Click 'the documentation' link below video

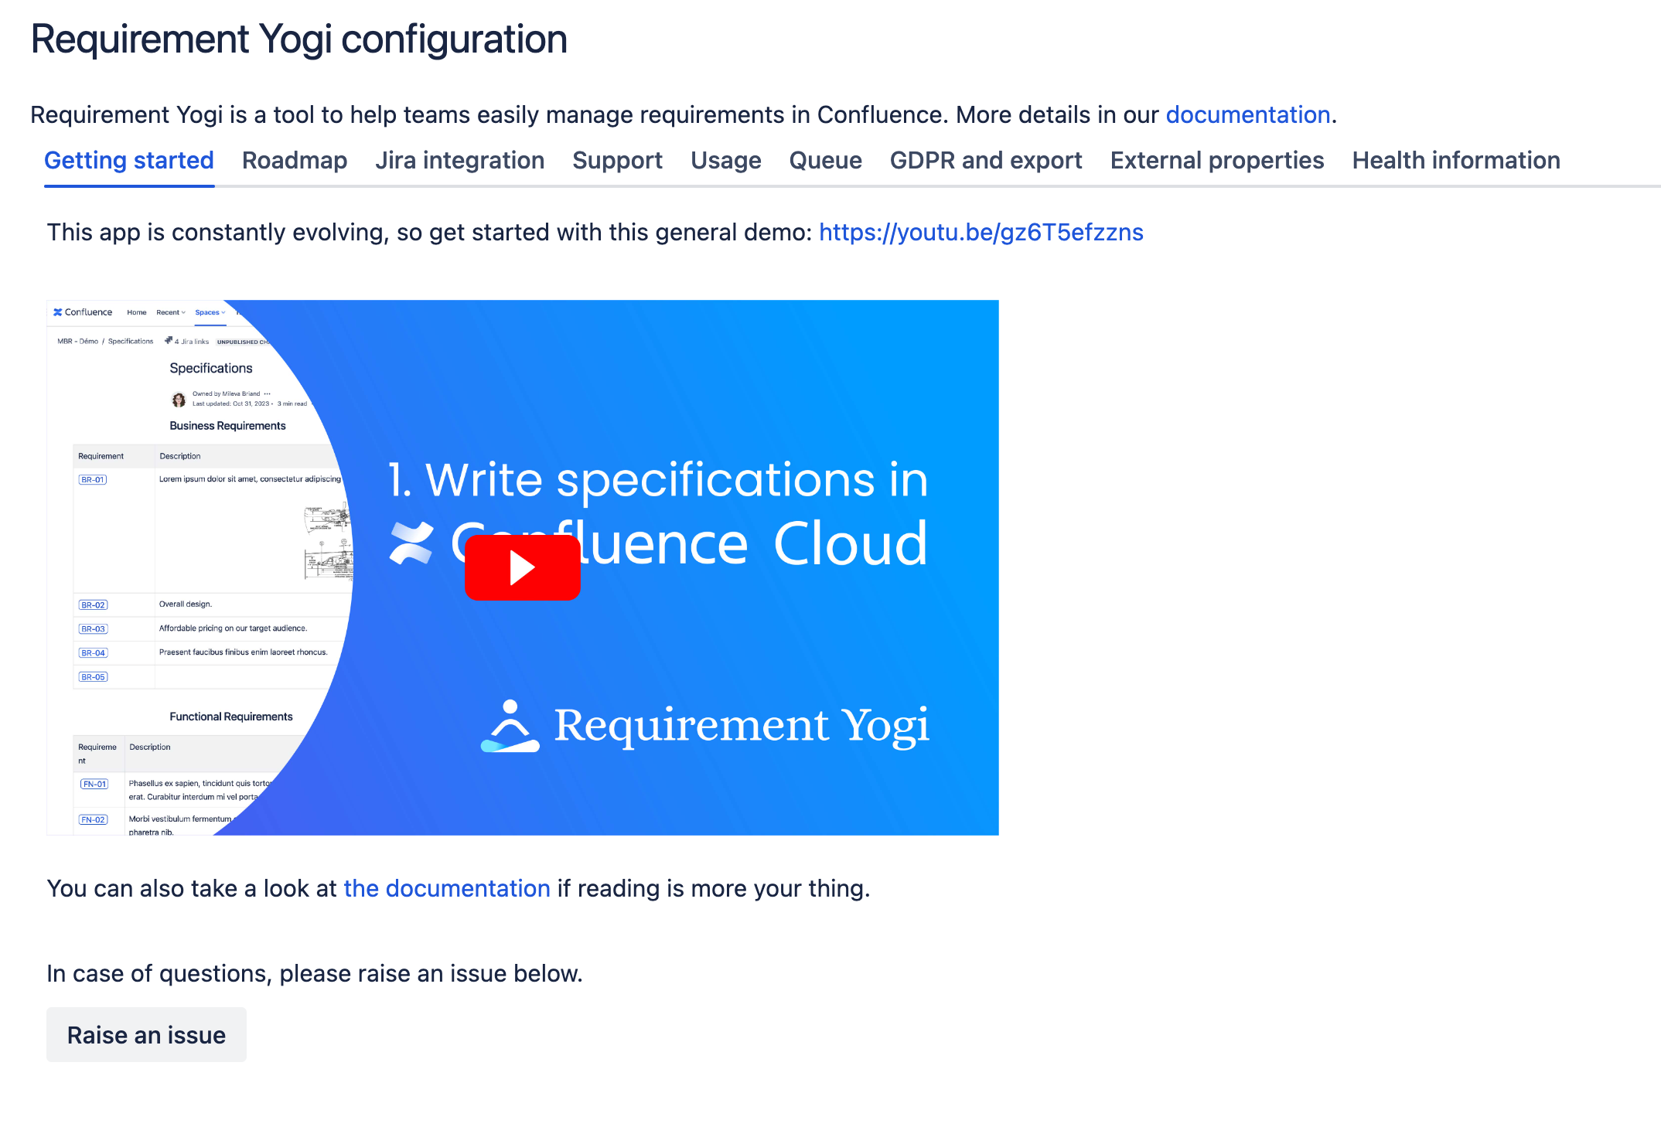pyautogui.click(x=446, y=888)
